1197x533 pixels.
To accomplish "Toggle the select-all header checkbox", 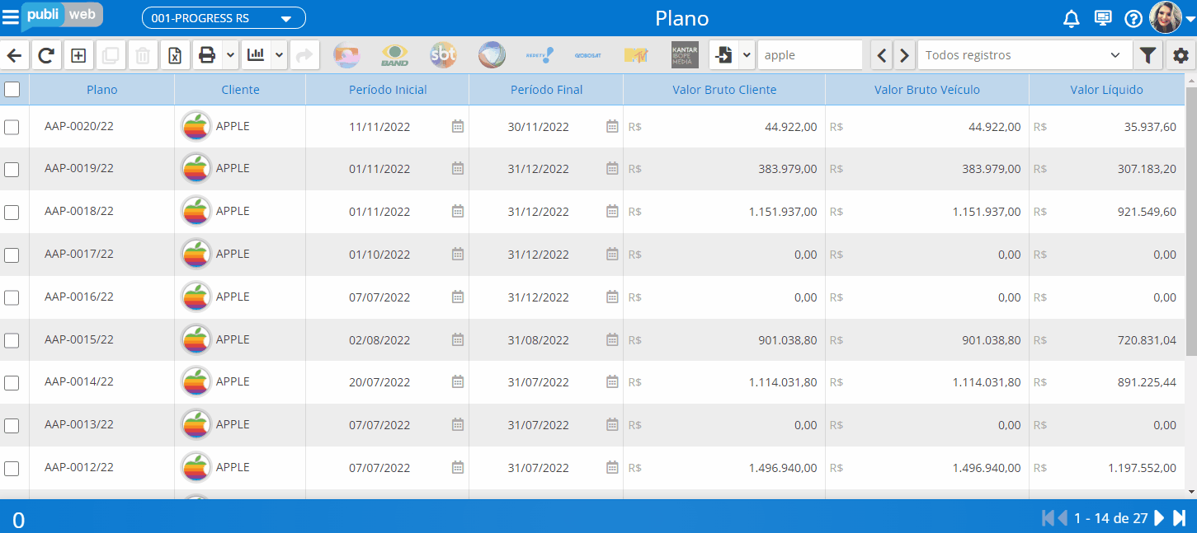I will pos(12,90).
